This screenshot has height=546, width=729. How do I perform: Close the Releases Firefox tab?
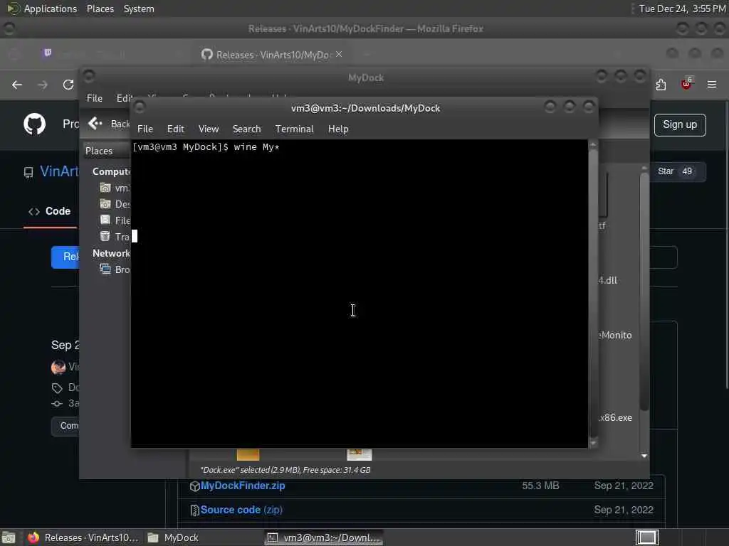tap(339, 54)
